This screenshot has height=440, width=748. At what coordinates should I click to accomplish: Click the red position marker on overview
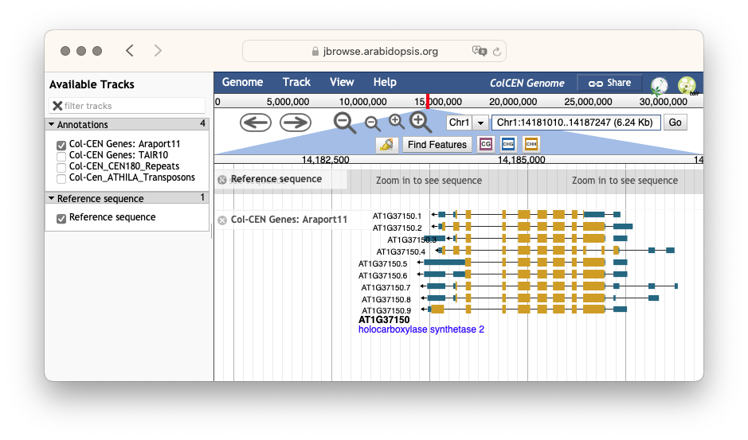point(428,101)
